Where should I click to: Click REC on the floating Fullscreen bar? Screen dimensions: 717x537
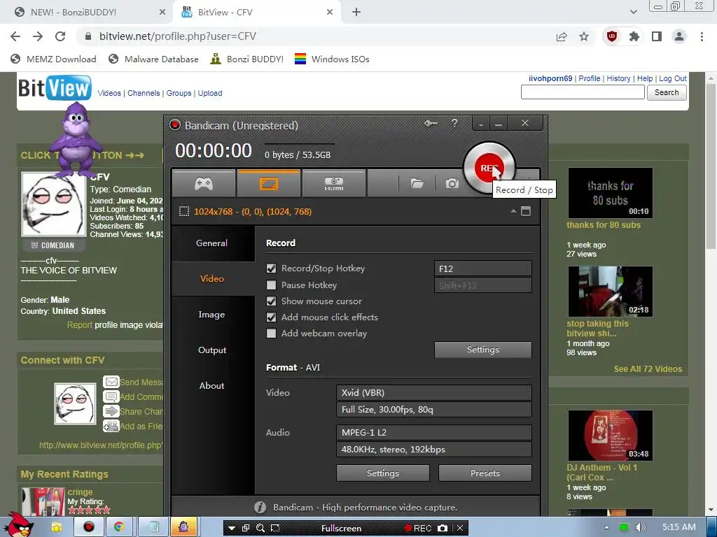tap(418, 529)
